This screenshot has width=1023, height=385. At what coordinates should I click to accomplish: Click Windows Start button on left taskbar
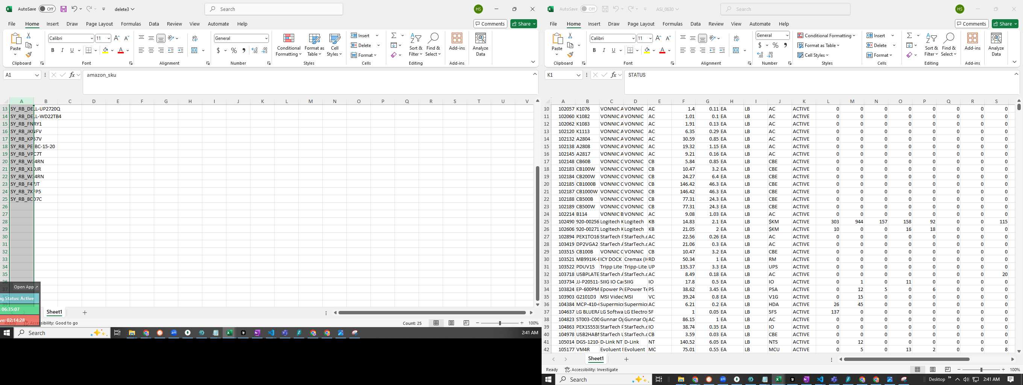pos(7,333)
